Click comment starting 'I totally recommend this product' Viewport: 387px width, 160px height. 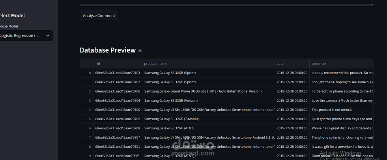[x=341, y=73]
